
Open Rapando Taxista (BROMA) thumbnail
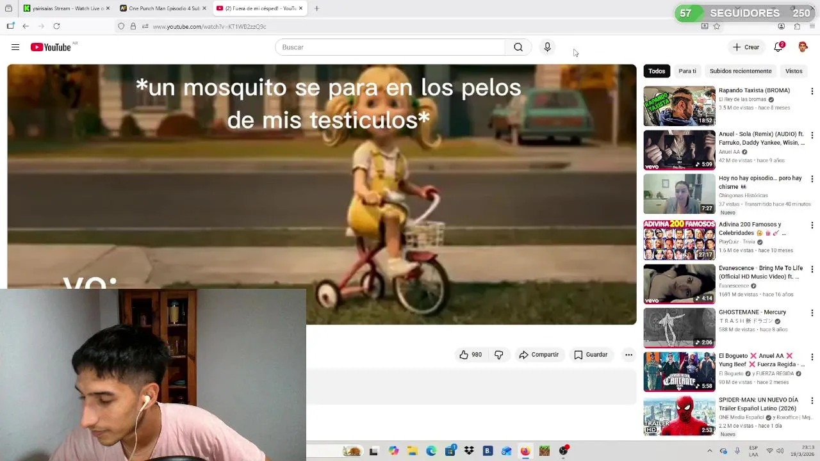tap(679, 106)
